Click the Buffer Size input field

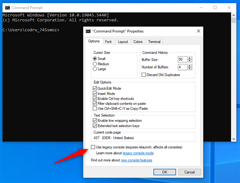coord(182,59)
